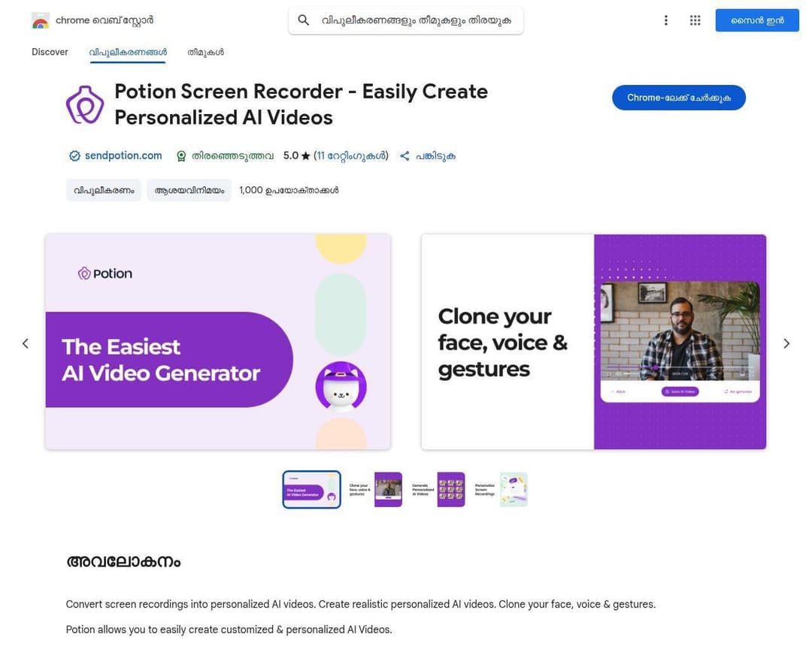Screen dimensions: 812x649
Task: Select the 'Generate Personalized AI Videos' thumbnail
Action: point(438,490)
